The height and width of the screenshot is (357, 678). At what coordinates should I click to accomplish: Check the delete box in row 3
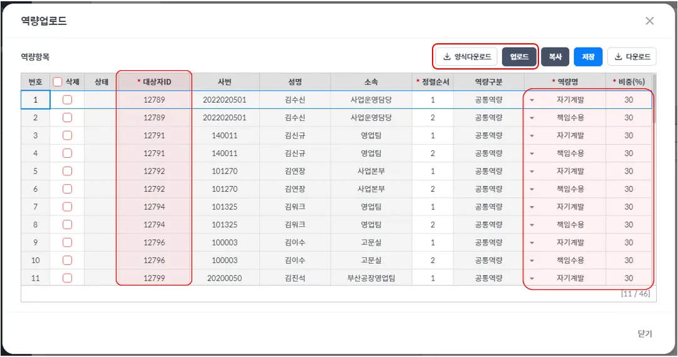pos(67,135)
